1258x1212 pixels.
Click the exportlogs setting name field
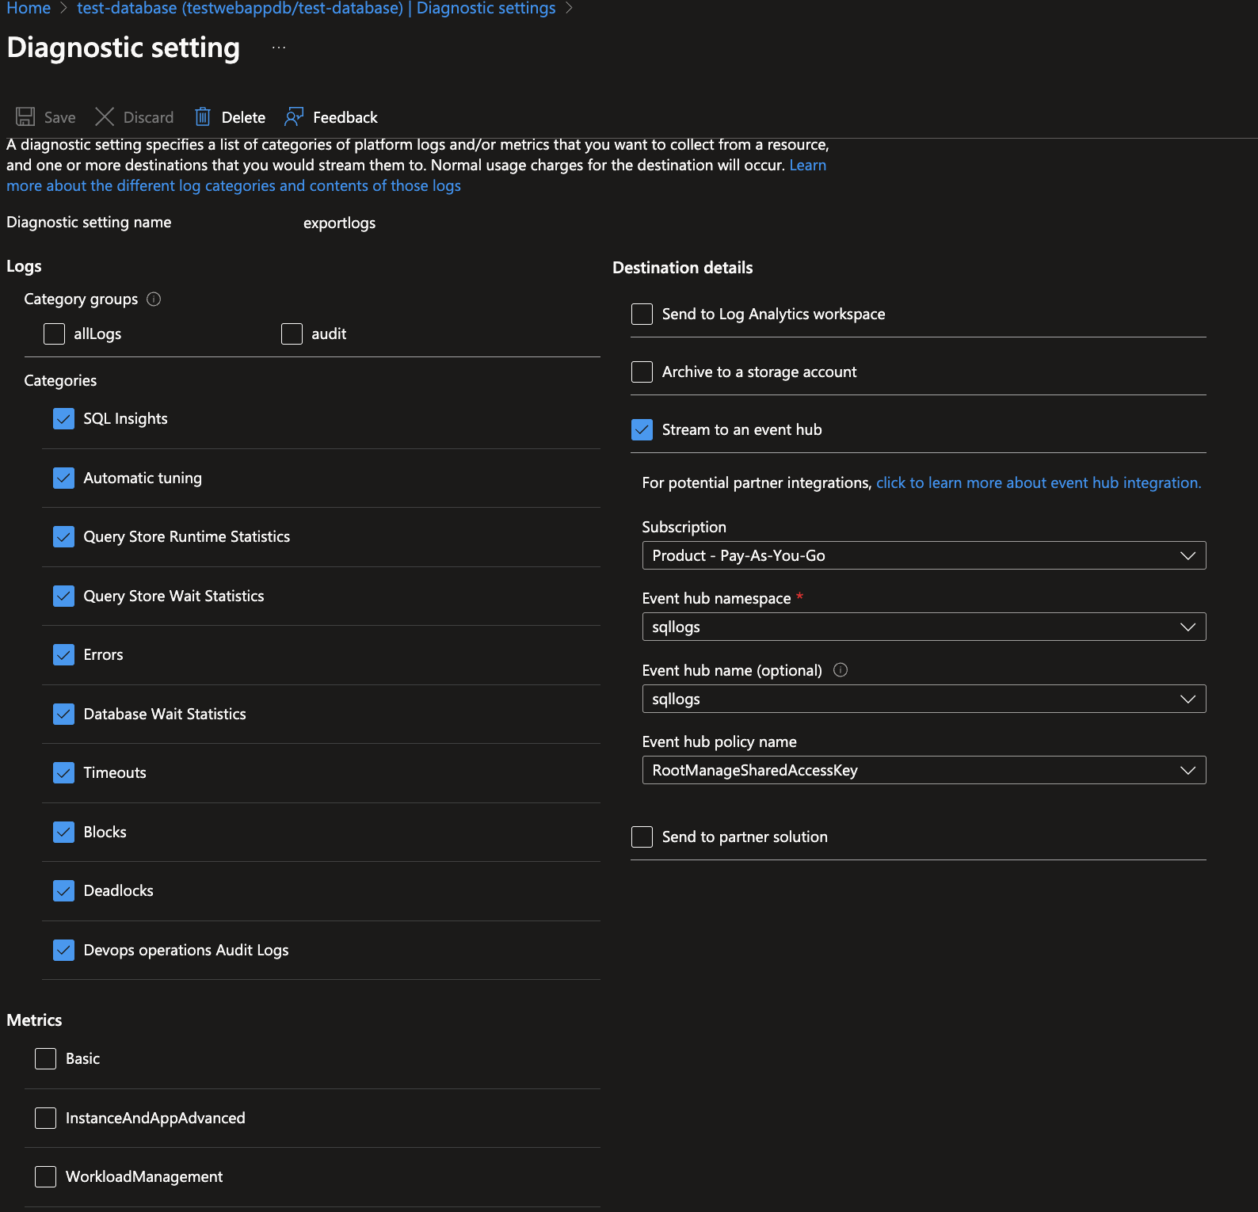tap(340, 223)
